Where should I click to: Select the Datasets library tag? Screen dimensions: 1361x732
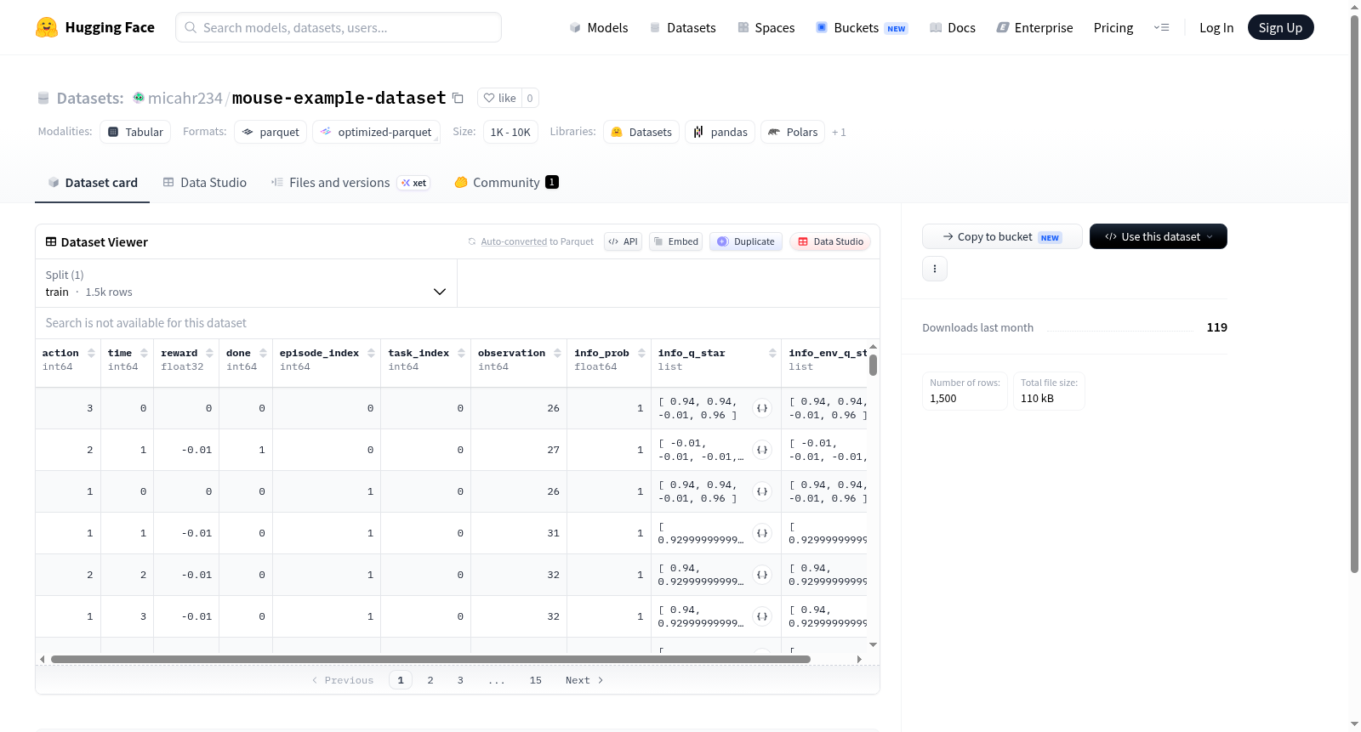pos(641,132)
